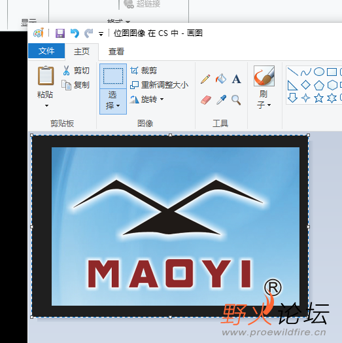Viewport: 342px width, 343px height.
Task: Click 重新调整大小 resize button
Action: 159,85
